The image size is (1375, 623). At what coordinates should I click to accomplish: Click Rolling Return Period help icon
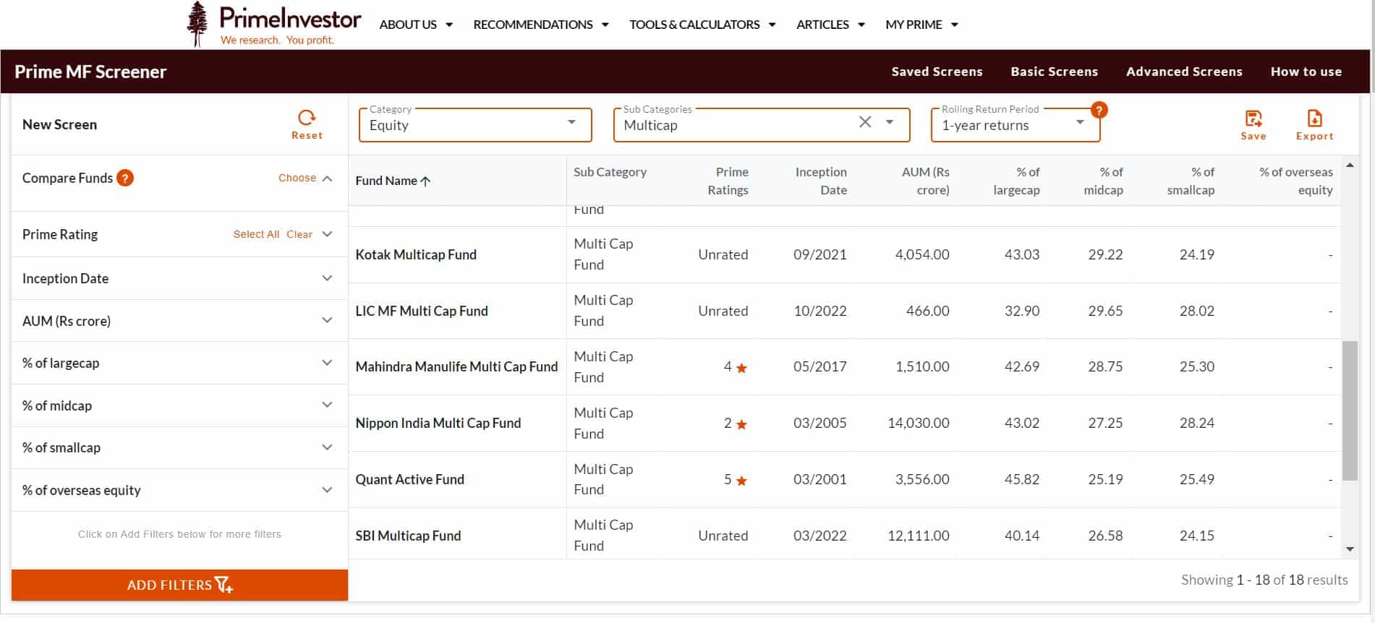click(1099, 110)
